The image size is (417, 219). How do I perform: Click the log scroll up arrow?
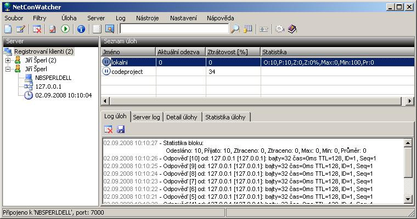pos(408,143)
